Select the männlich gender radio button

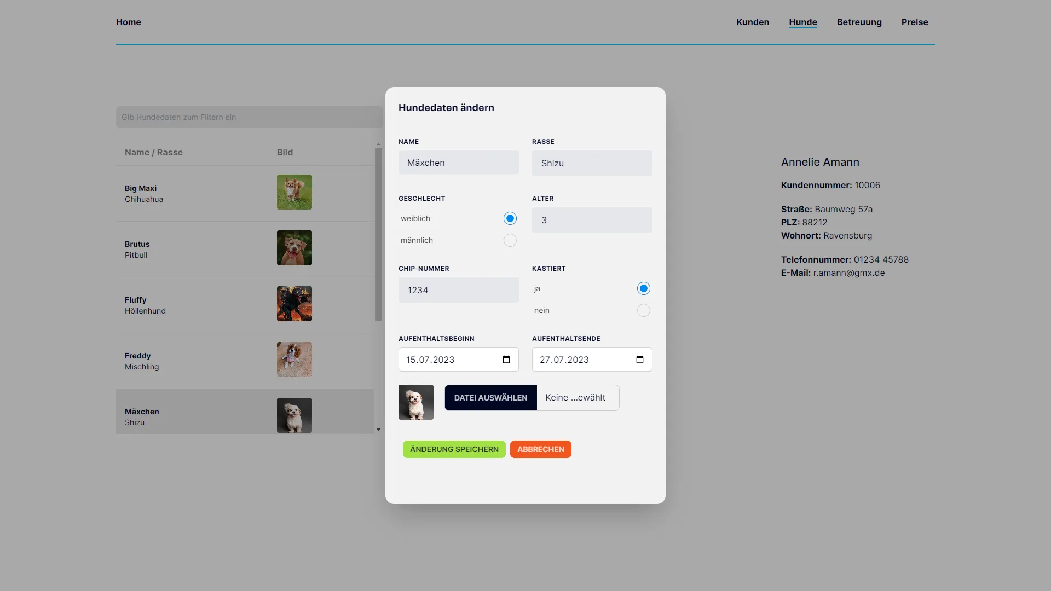tap(510, 240)
